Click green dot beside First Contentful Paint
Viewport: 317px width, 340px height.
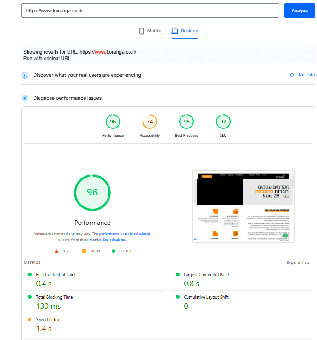30,274
